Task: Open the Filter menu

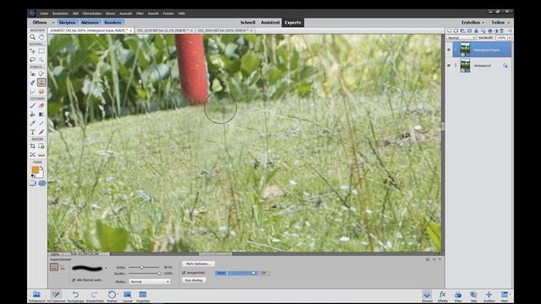Action: 139,14
